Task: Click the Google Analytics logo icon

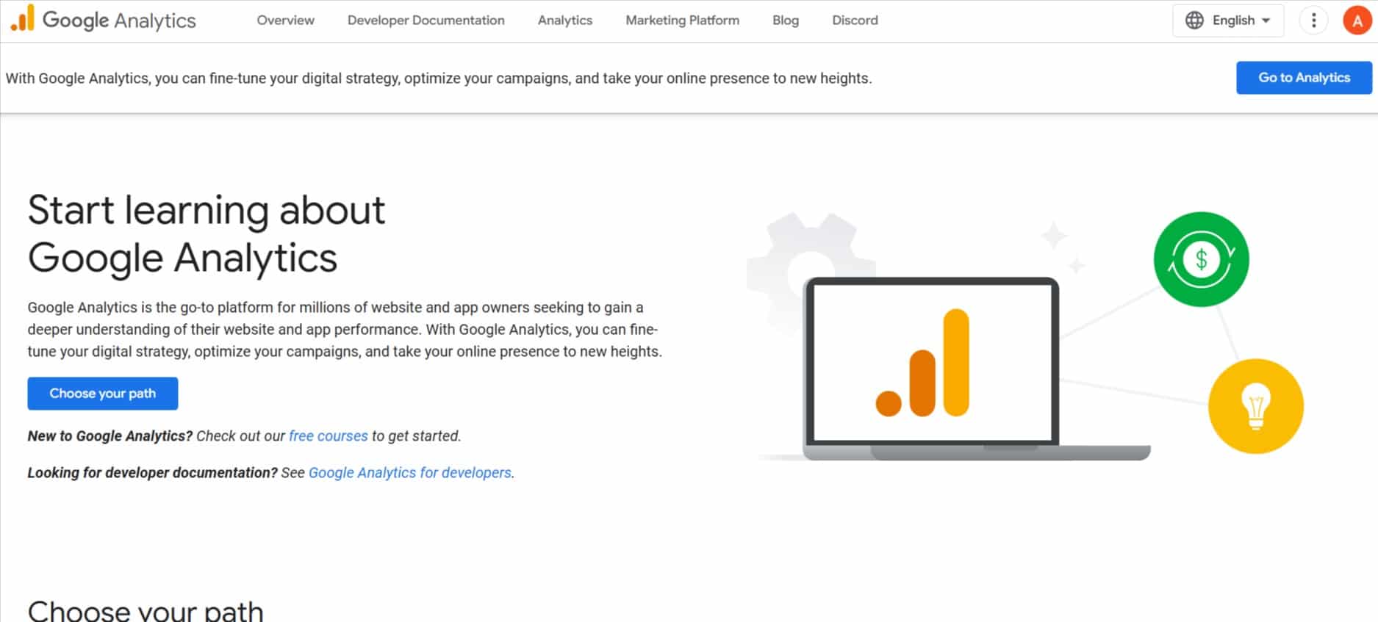Action: [22, 19]
